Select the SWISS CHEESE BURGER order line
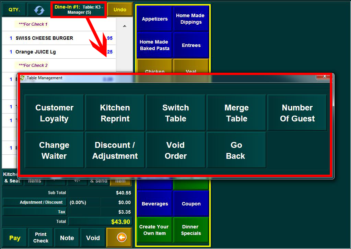The height and width of the screenshot is (249, 351). pos(45,38)
